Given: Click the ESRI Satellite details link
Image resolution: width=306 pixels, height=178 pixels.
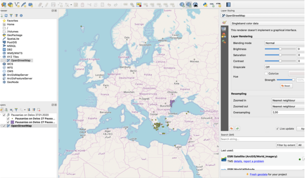Looking at the screenshot, I should tap(238, 161).
